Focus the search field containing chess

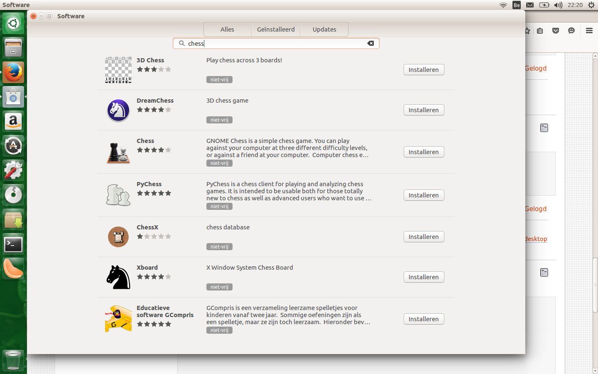276,43
